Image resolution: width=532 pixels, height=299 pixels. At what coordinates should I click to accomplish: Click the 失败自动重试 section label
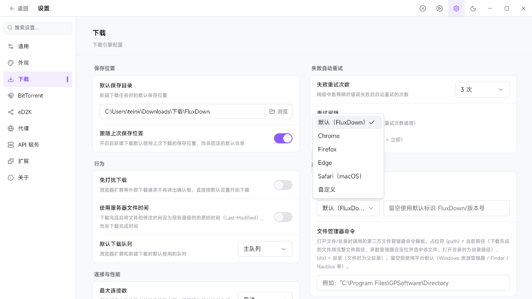pyautogui.click(x=327, y=68)
